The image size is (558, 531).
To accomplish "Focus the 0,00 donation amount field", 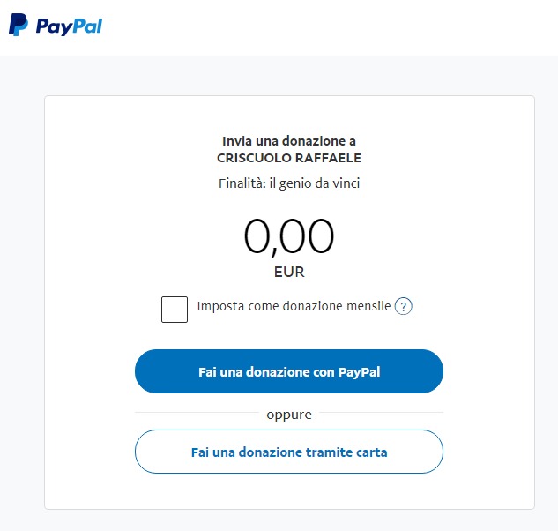I will [289, 236].
